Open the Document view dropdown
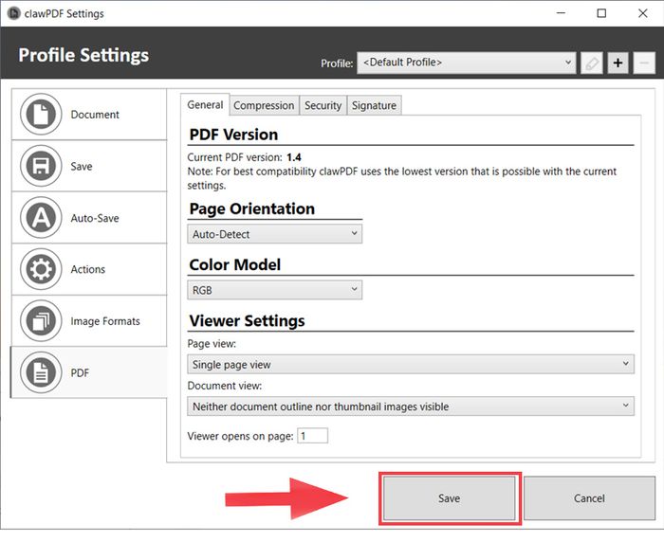Viewport: 664px width, 542px height. [x=411, y=406]
